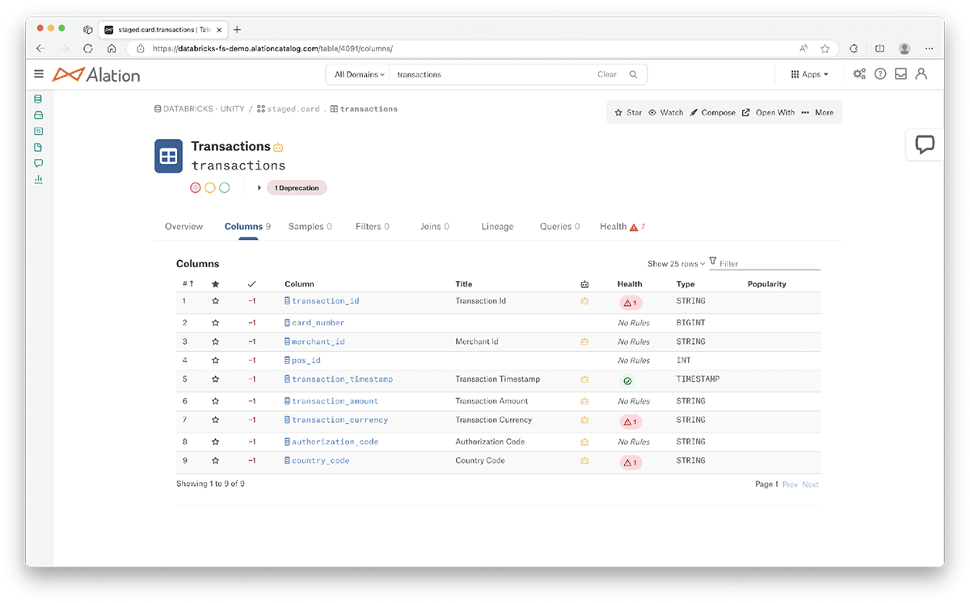Click the Compose button
This screenshot has width=970, height=603.
coord(712,113)
